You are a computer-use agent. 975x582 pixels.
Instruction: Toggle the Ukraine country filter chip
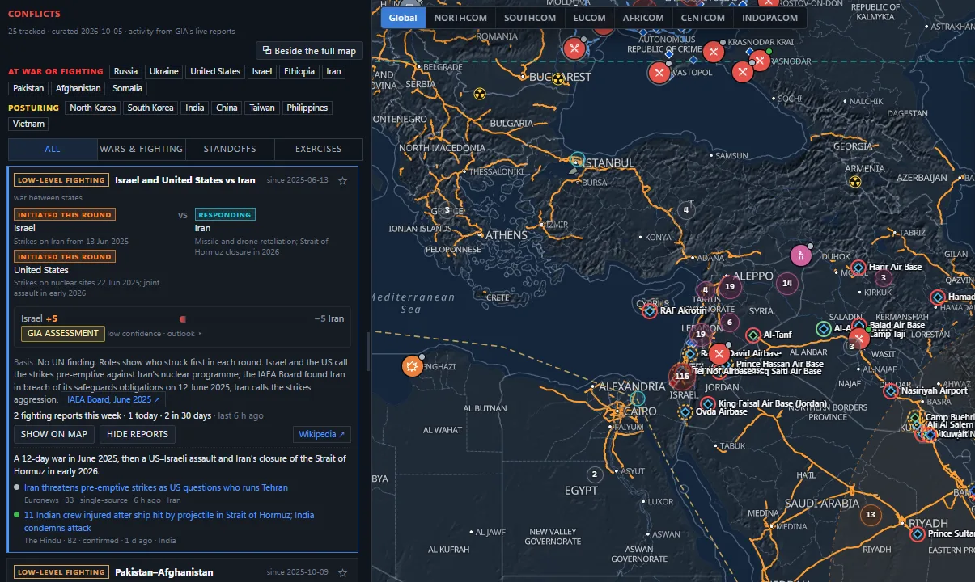(x=163, y=72)
